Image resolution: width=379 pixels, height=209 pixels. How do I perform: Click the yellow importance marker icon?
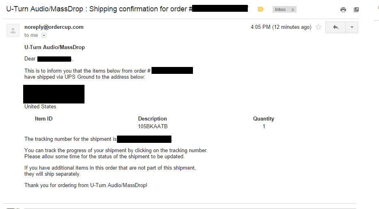tap(261, 9)
